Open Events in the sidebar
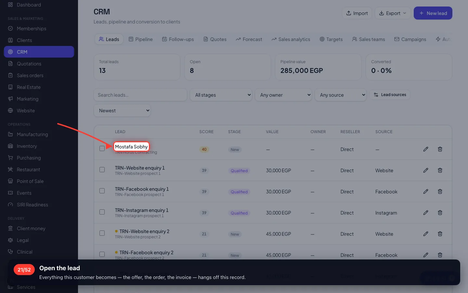 39,193
